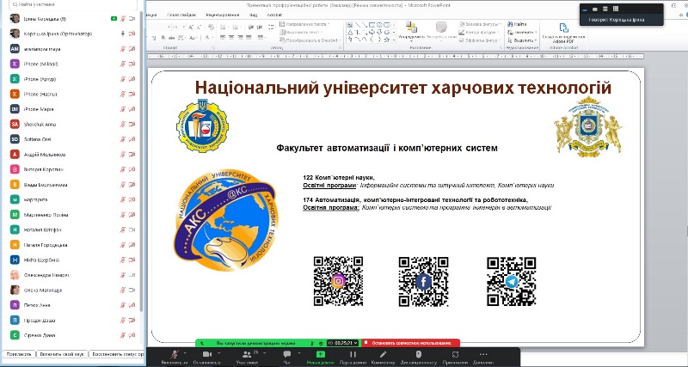The height and width of the screenshot is (367, 688).
Task: Toggle muted microphone icon for Shevchuk Anna
Action: 123,125
